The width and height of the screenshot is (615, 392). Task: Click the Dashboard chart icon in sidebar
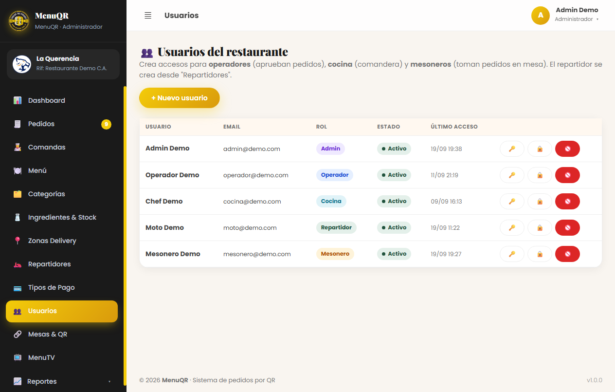[x=18, y=100]
